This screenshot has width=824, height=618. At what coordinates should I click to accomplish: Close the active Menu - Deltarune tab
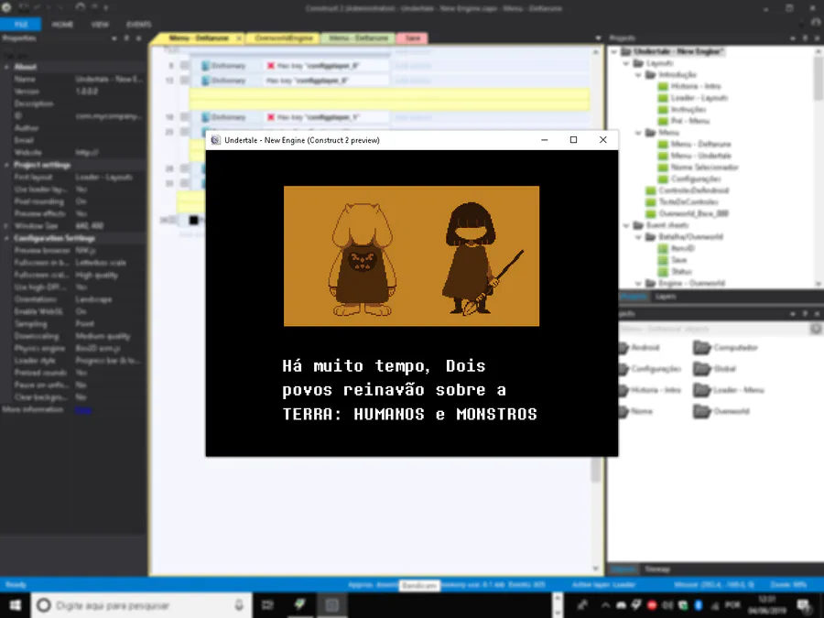coord(239,38)
